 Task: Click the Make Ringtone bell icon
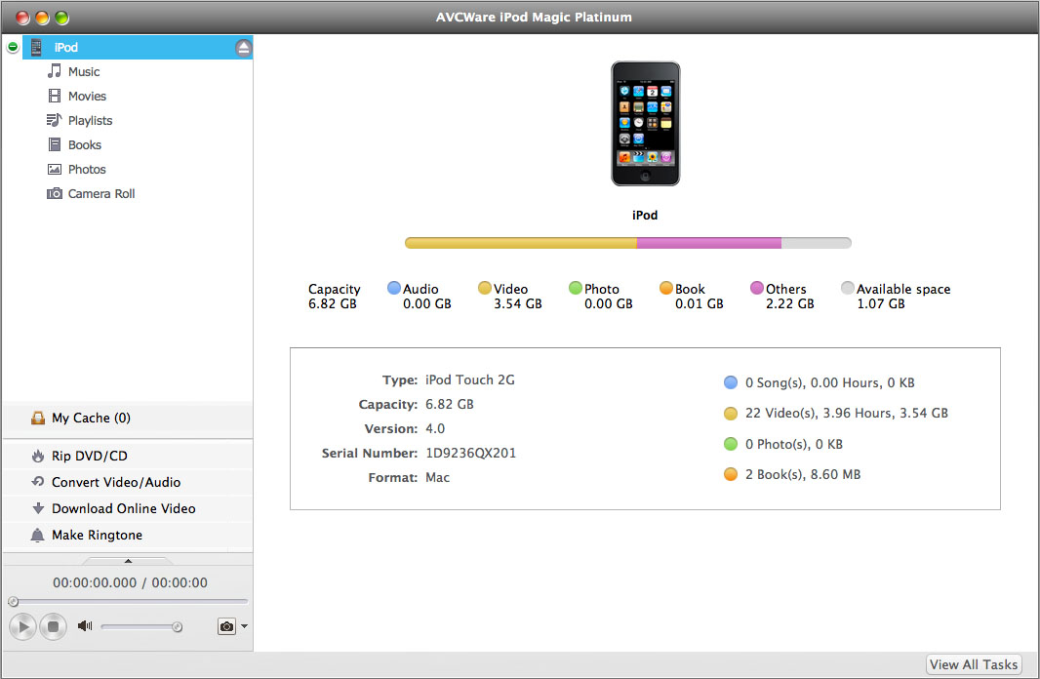coord(38,535)
